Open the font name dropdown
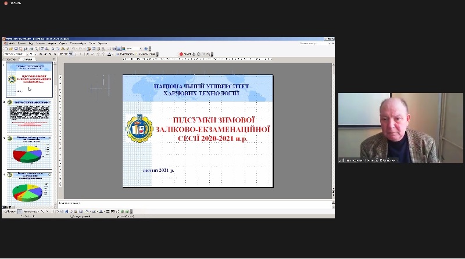This screenshot has width=465, height=259. [x=27, y=54]
